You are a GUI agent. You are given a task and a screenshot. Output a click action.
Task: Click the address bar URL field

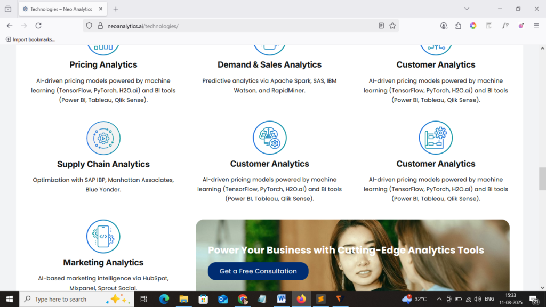click(240, 26)
